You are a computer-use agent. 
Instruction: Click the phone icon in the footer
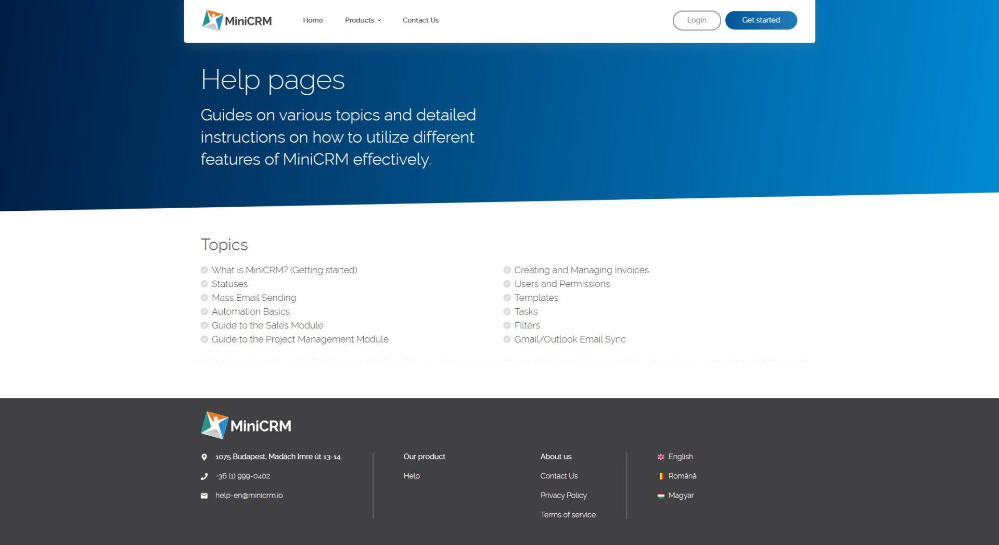pyautogui.click(x=204, y=476)
